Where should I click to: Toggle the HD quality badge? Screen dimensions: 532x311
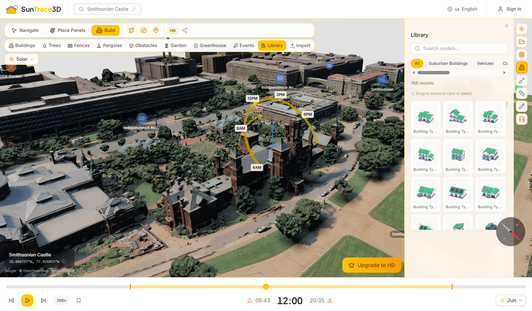click(173, 30)
